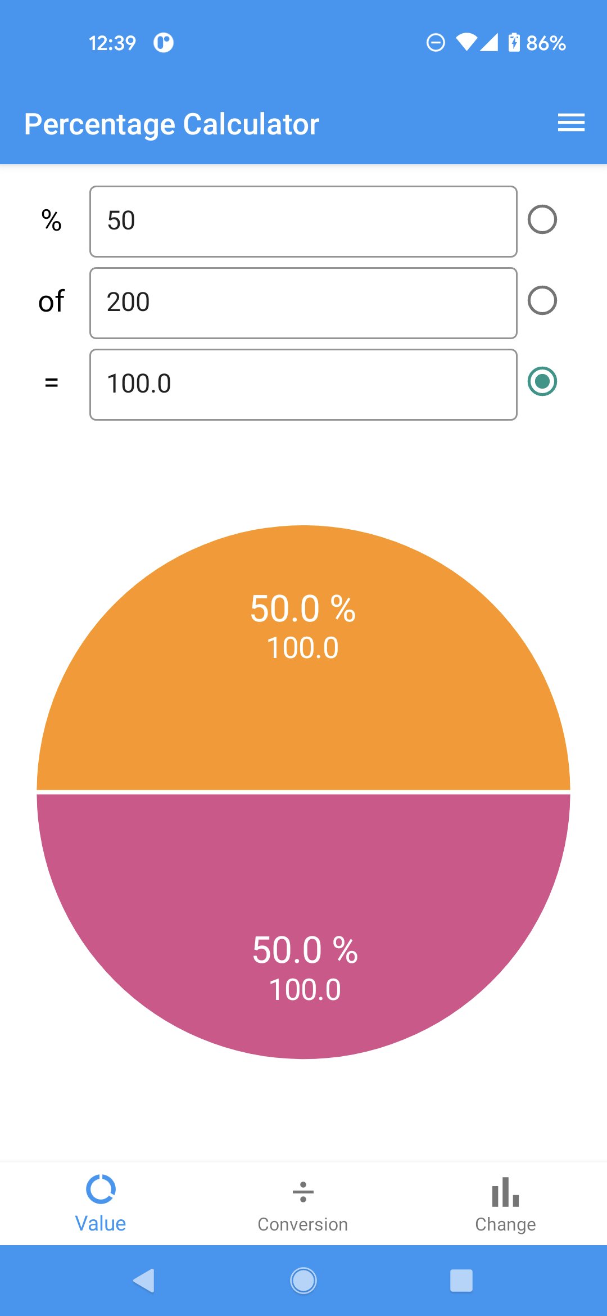This screenshot has width=607, height=1316.
Task: Tap the battery status icon
Action: click(514, 42)
